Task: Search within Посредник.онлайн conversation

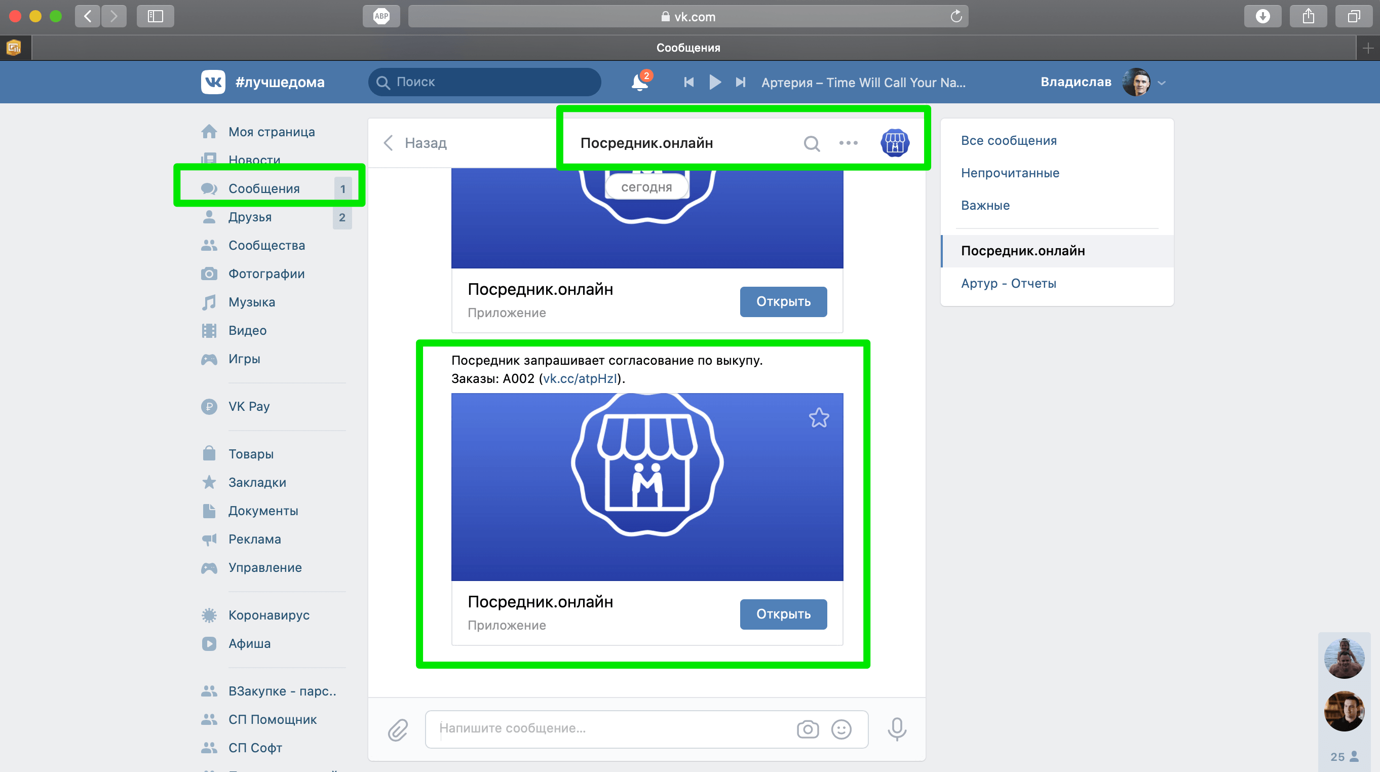Action: pos(812,143)
